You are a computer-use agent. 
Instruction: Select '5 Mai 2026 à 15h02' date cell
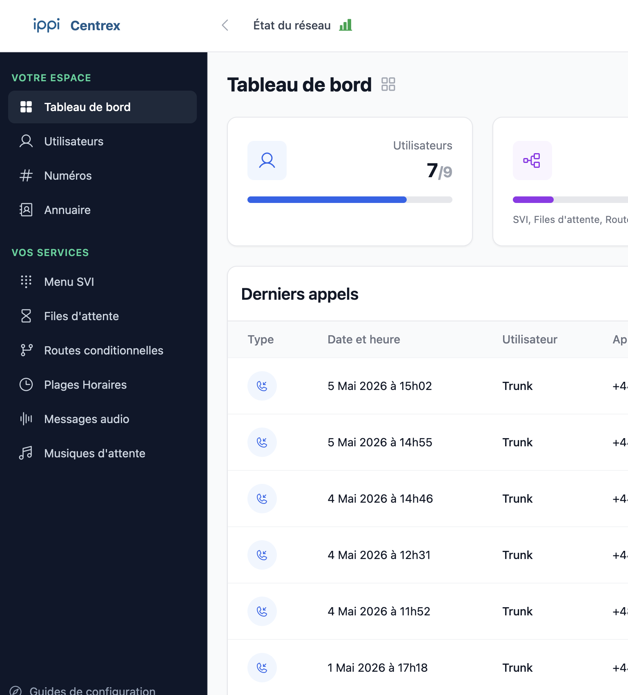380,386
